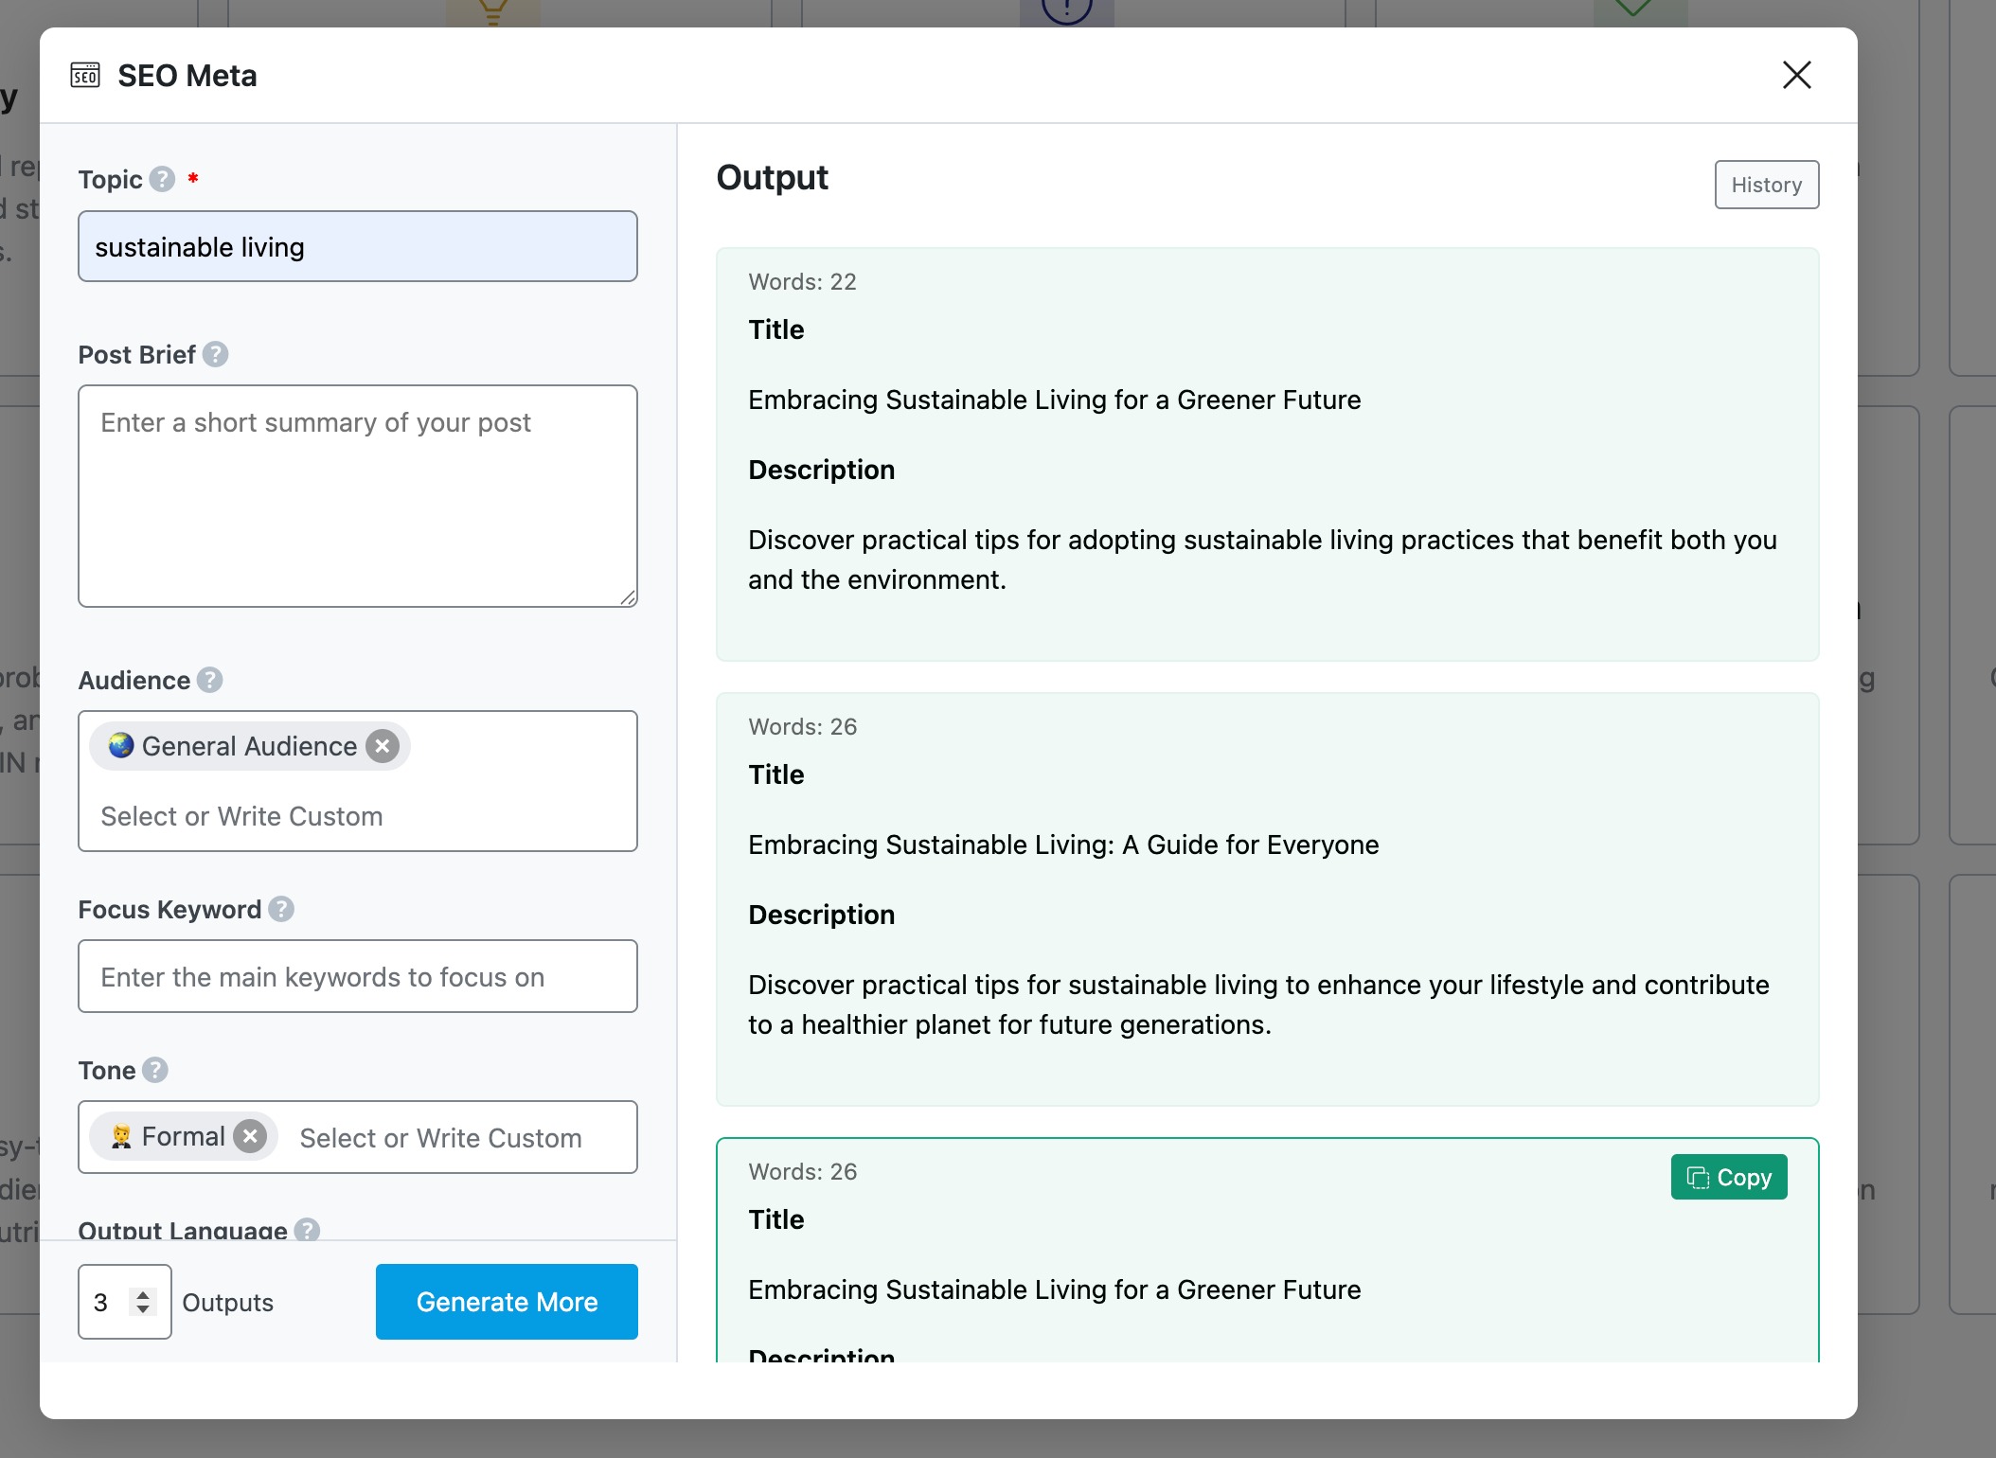Copy the third output result

coord(1728,1177)
